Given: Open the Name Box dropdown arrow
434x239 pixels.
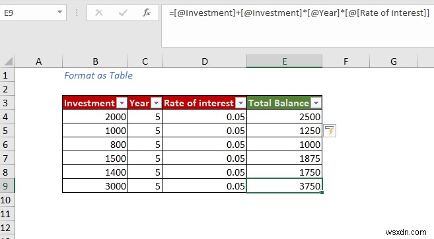Looking at the screenshot, I should 59,13.
